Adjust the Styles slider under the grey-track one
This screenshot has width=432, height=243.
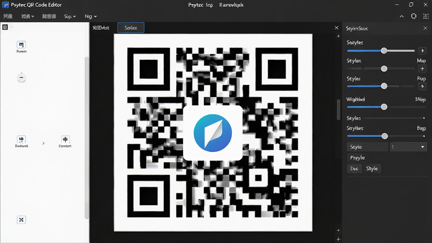click(x=384, y=86)
